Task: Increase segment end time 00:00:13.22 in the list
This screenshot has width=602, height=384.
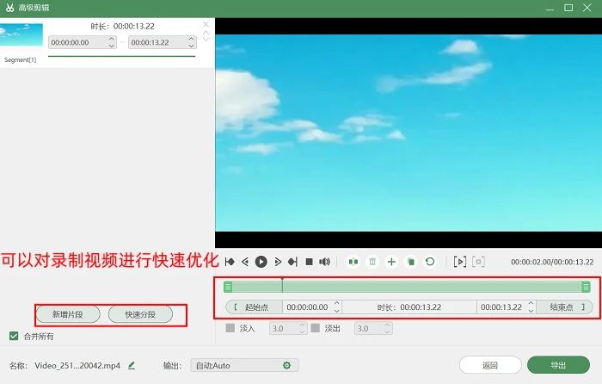Action: [191, 40]
